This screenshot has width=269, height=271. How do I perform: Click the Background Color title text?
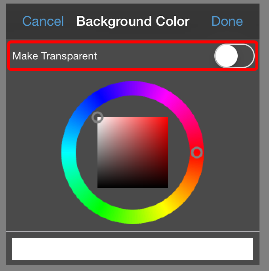[x=133, y=21]
